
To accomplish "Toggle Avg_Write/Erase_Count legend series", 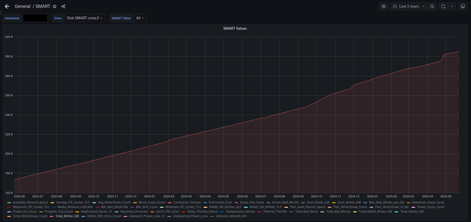I will pyautogui.click(x=114, y=202).
